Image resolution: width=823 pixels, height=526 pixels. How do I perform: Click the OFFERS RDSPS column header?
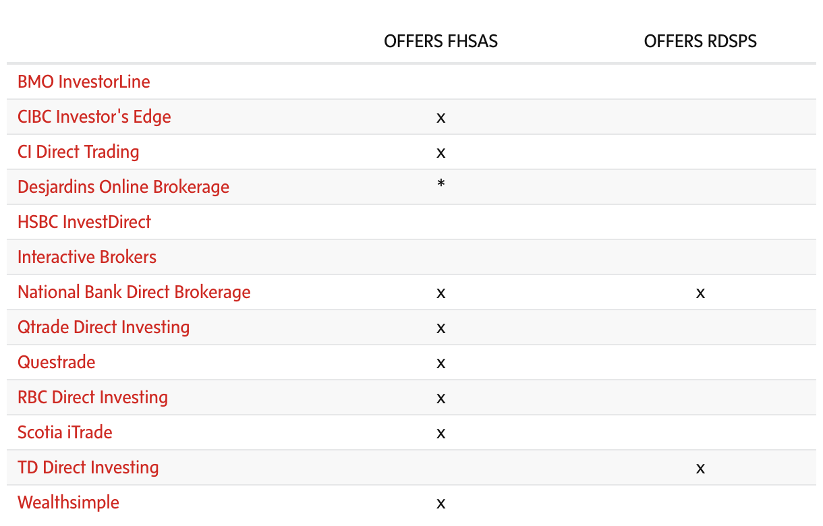tap(700, 41)
